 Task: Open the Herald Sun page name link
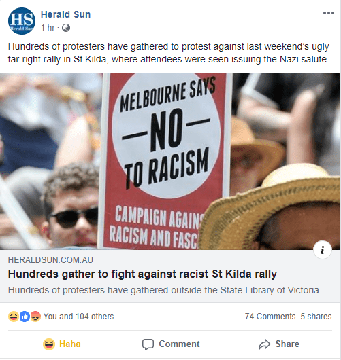pos(65,14)
